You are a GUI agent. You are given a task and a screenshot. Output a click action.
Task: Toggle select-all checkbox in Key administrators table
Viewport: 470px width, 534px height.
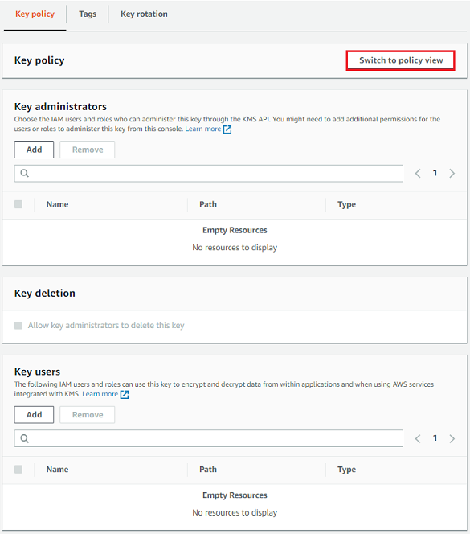(18, 204)
